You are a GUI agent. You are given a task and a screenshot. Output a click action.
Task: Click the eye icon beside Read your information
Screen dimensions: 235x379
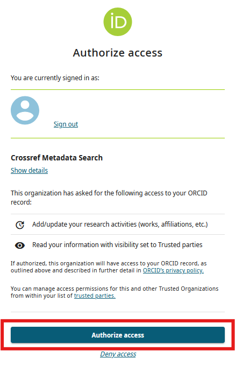20,245
